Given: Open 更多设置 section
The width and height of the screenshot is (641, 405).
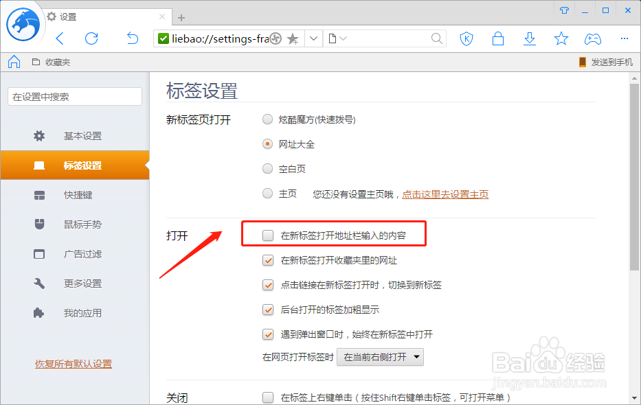Looking at the screenshot, I should coord(75,283).
